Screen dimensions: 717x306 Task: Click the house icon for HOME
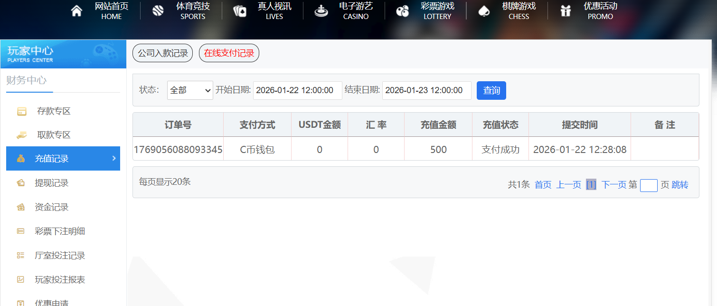click(76, 11)
